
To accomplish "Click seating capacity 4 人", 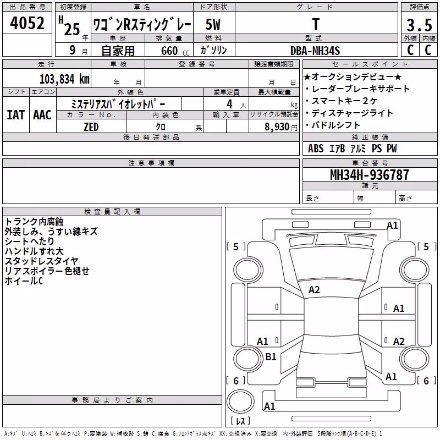I will pos(236,105).
